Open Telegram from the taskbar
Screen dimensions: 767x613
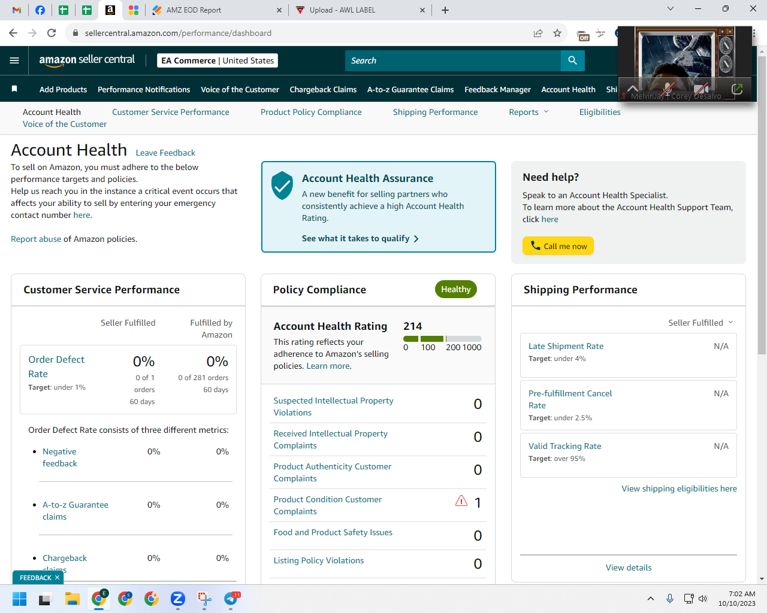[x=231, y=599]
